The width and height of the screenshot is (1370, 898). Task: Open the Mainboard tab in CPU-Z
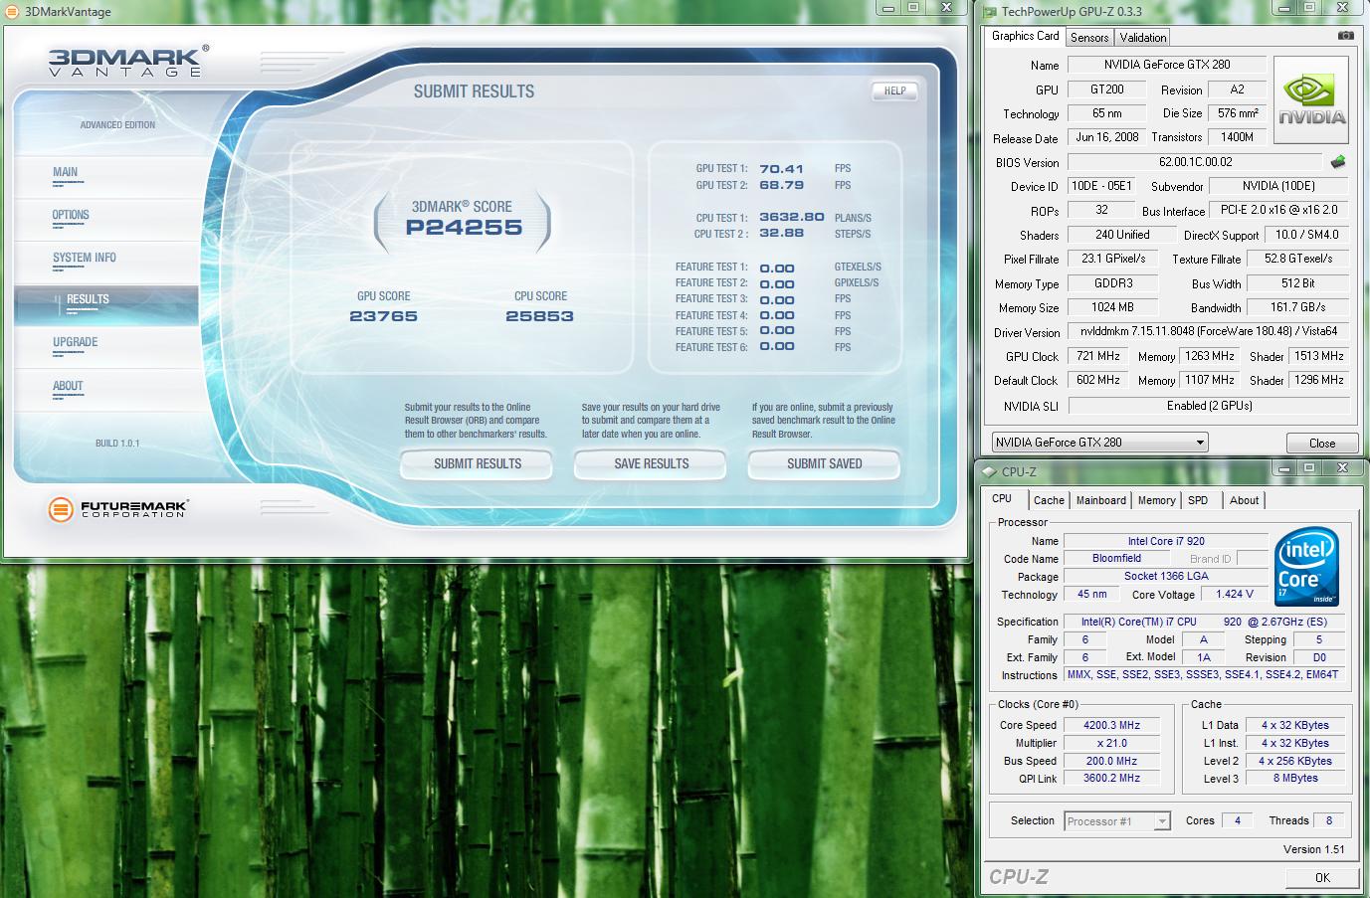[x=1100, y=500]
